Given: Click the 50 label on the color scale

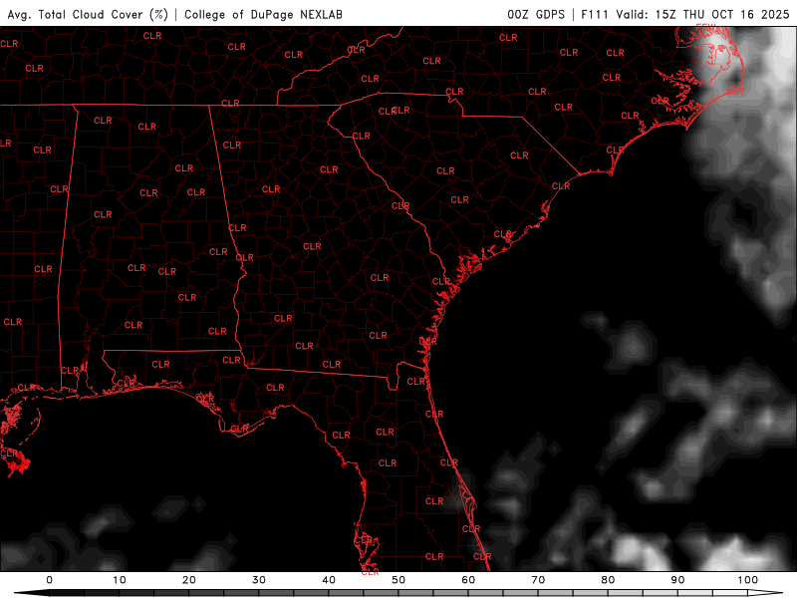Looking at the screenshot, I should pos(398,580).
